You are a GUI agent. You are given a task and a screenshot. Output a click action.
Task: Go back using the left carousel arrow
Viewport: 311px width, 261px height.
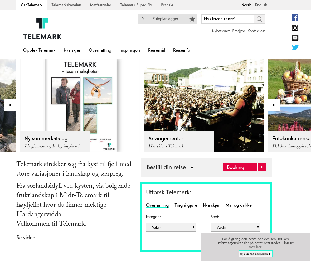coord(10,105)
